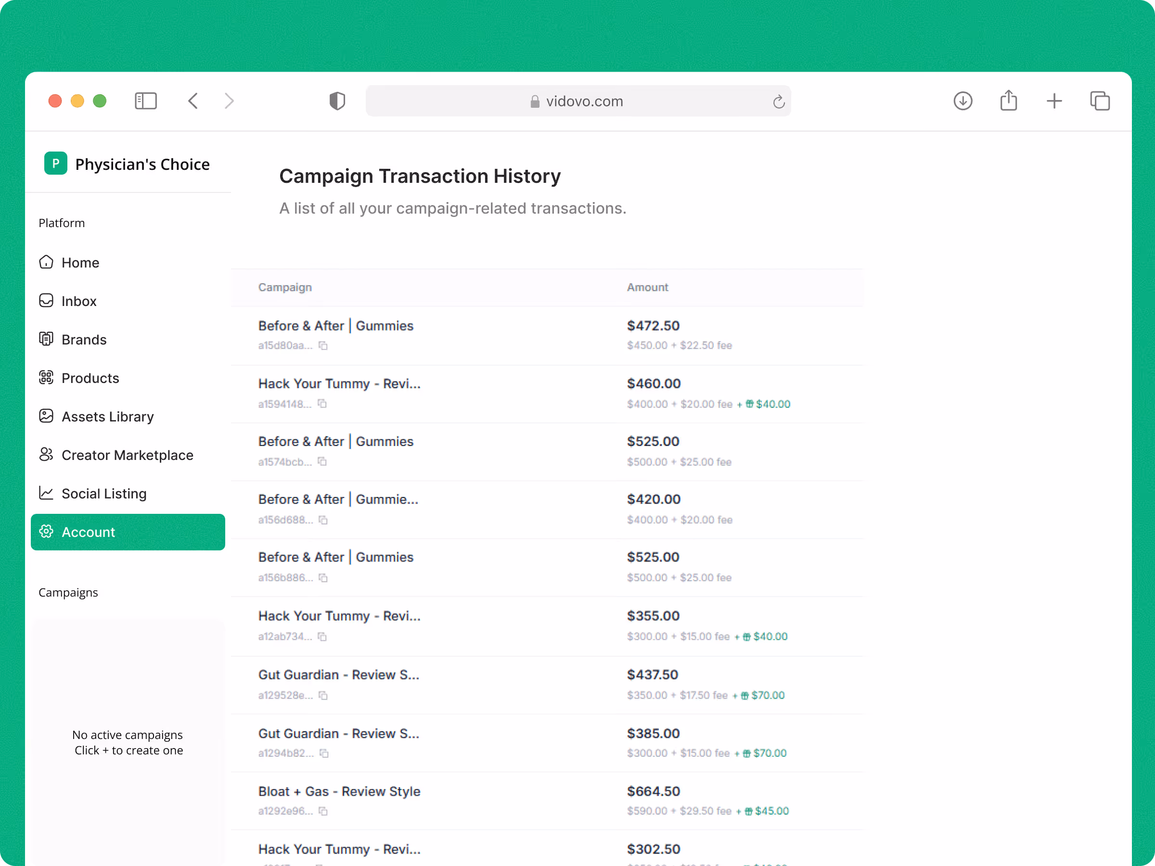Screen dimensions: 1155x866
Task: Click the Amount column header
Action: pyautogui.click(x=647, y=287)
